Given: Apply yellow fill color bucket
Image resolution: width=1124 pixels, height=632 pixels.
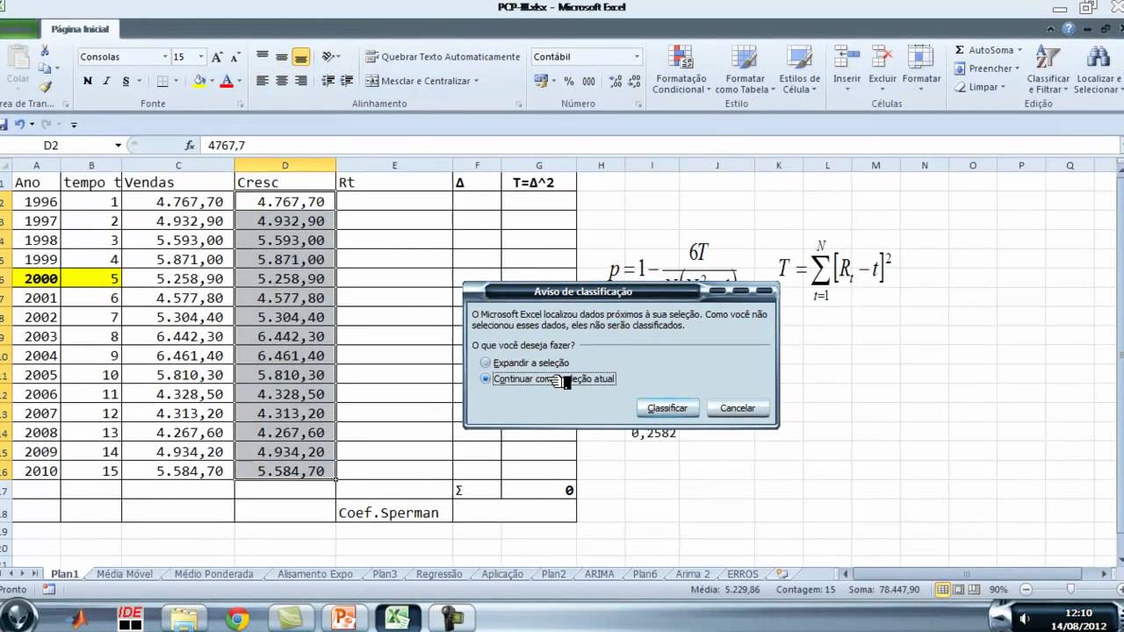Looking at the screenshot, I should click(x=200, y=81).
